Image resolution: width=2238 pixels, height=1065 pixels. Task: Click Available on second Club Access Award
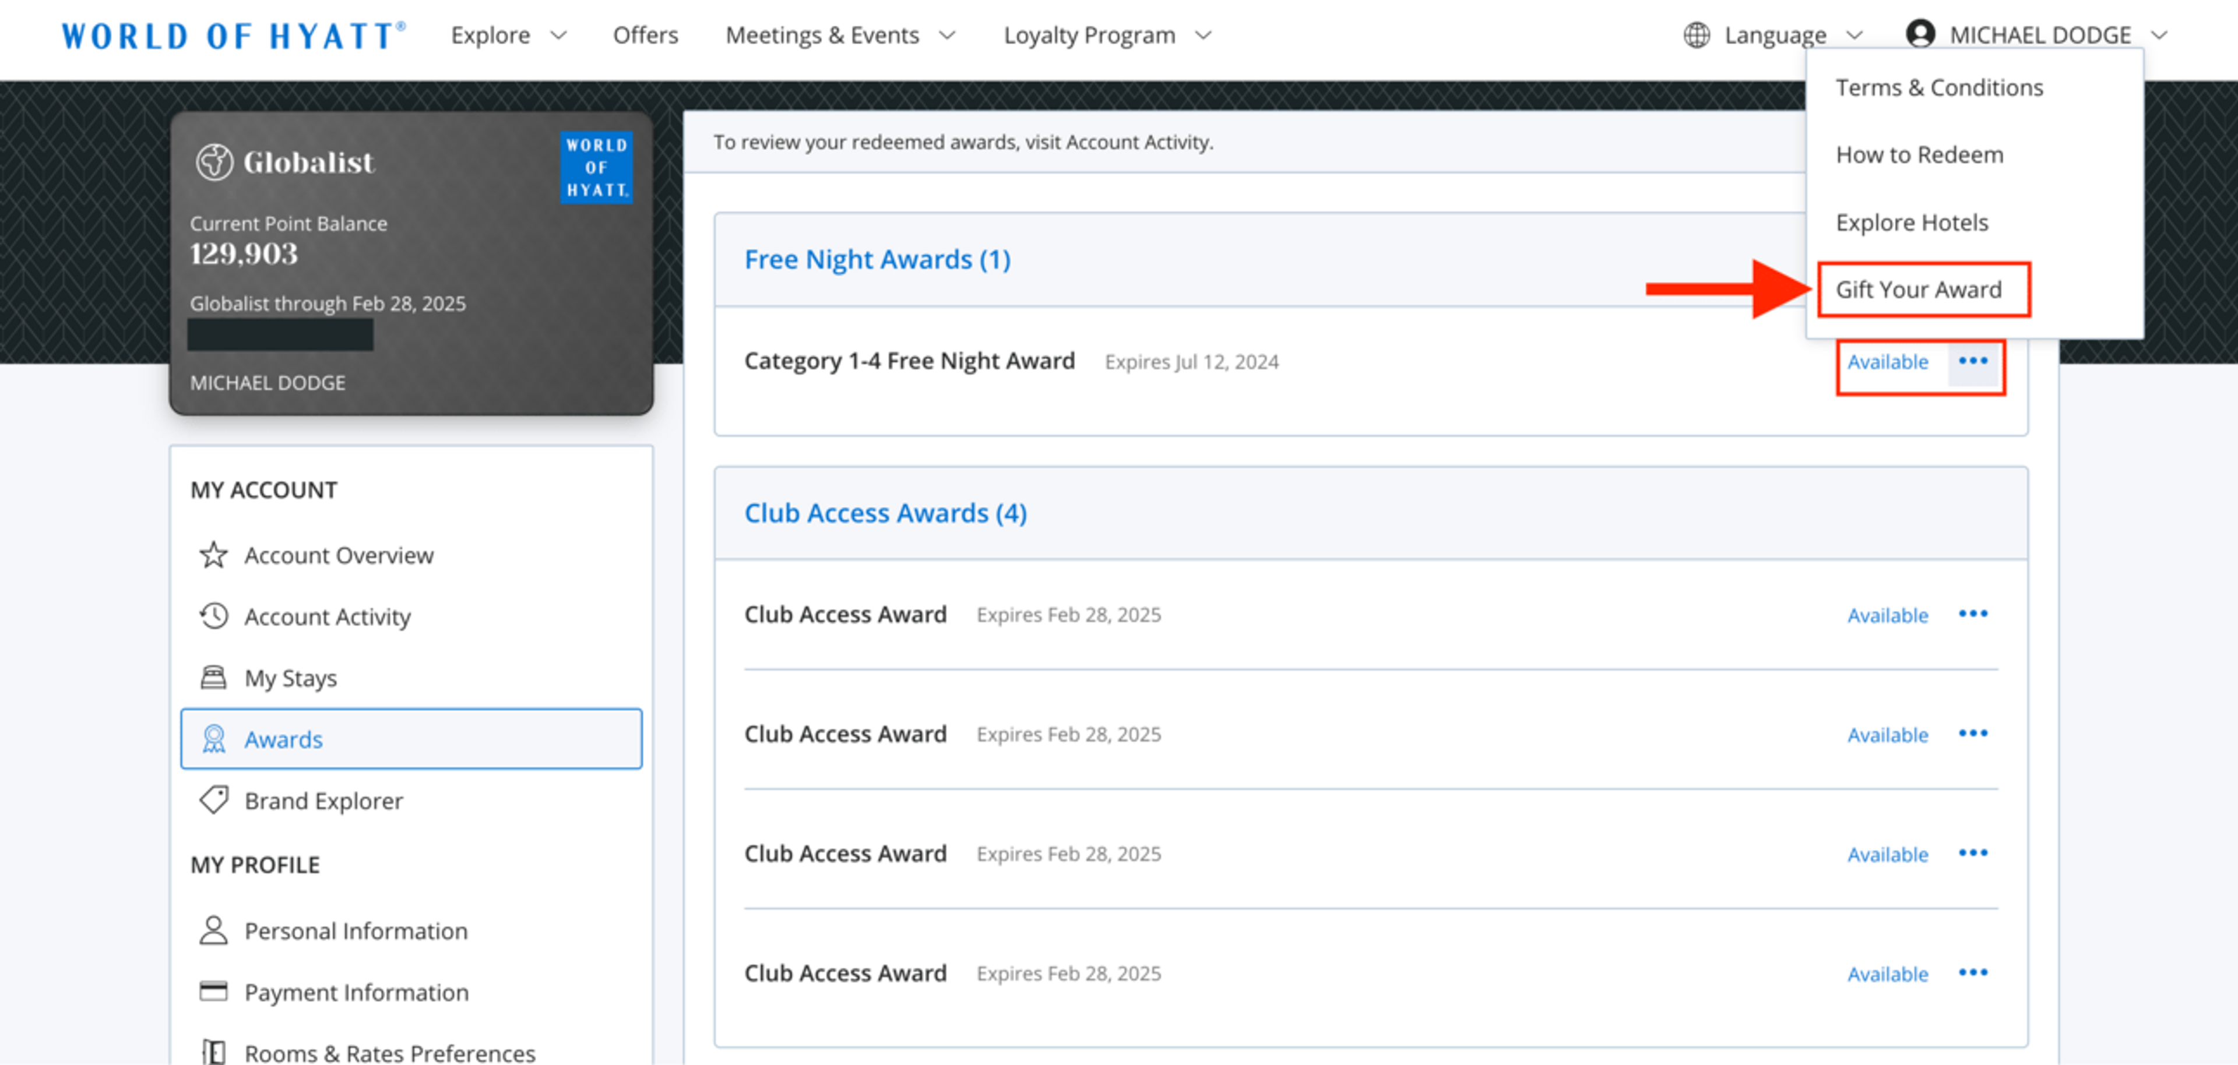point(1887,735)
